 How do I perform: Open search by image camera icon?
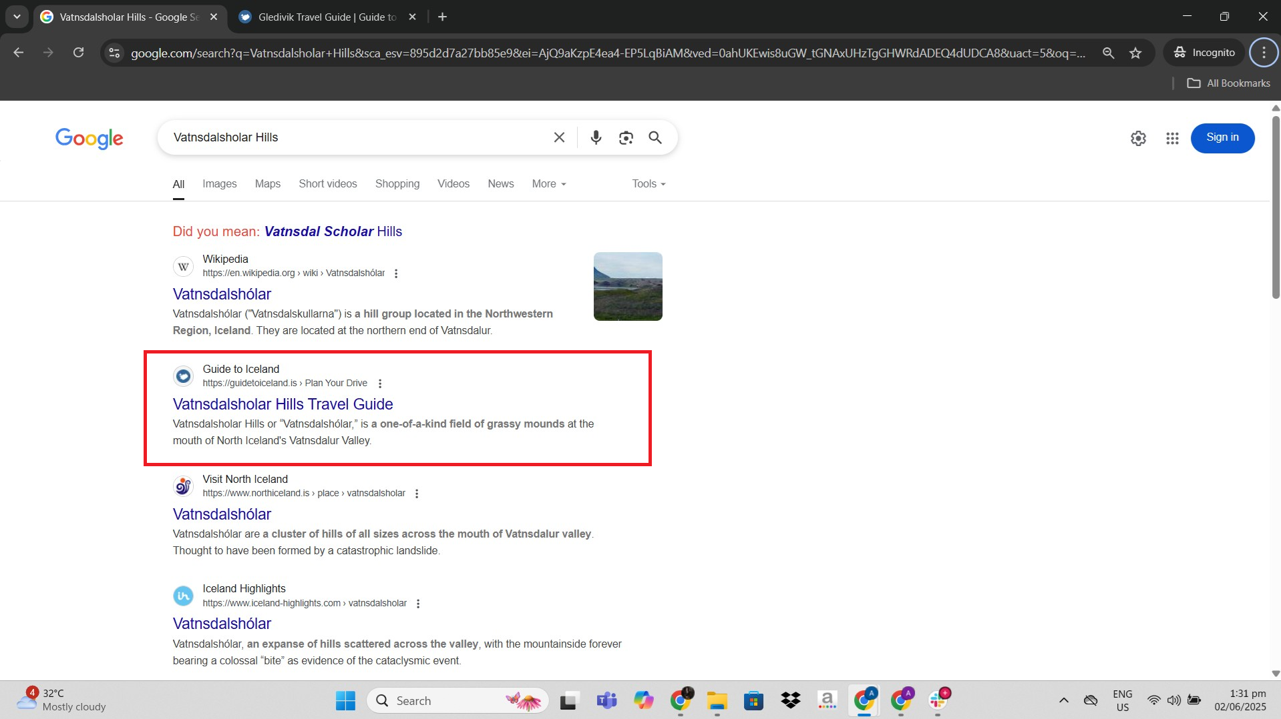point(626,137)
